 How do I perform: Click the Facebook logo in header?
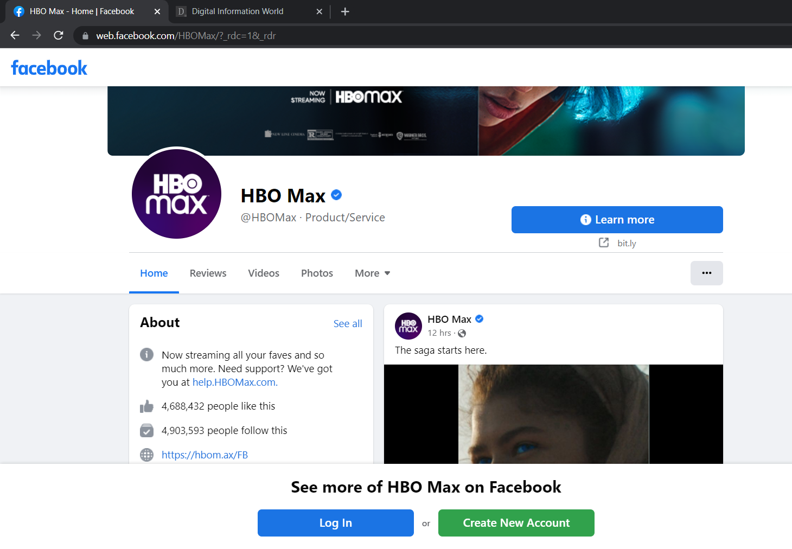[49, 68]
